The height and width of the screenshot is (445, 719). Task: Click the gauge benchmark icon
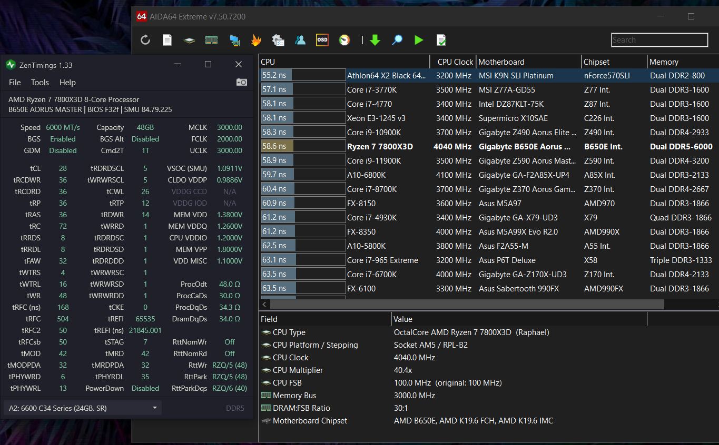click(344, 40)
